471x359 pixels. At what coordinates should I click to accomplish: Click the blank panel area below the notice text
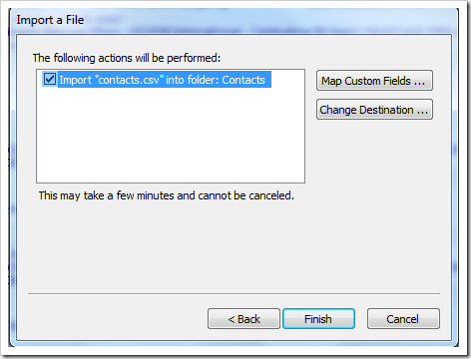coord(233,247)
